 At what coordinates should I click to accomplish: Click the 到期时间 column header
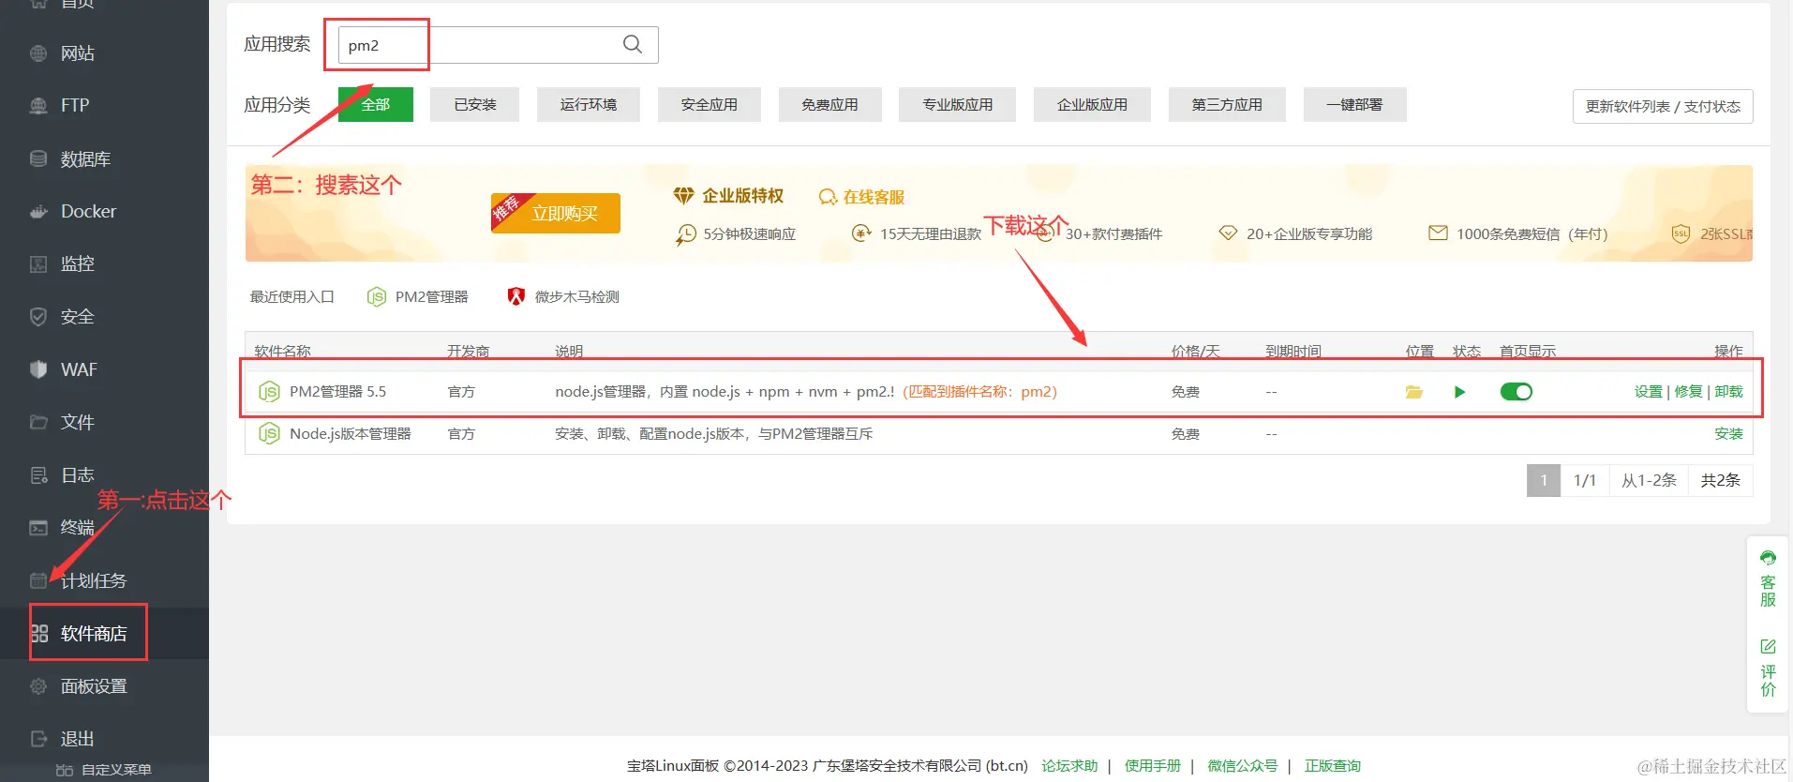pos(1293,351)
